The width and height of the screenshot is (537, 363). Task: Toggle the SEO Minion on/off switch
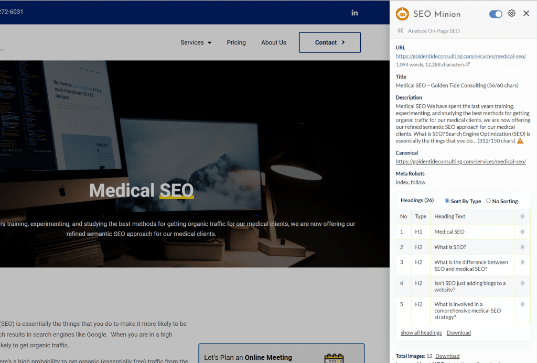coord(496,14)
